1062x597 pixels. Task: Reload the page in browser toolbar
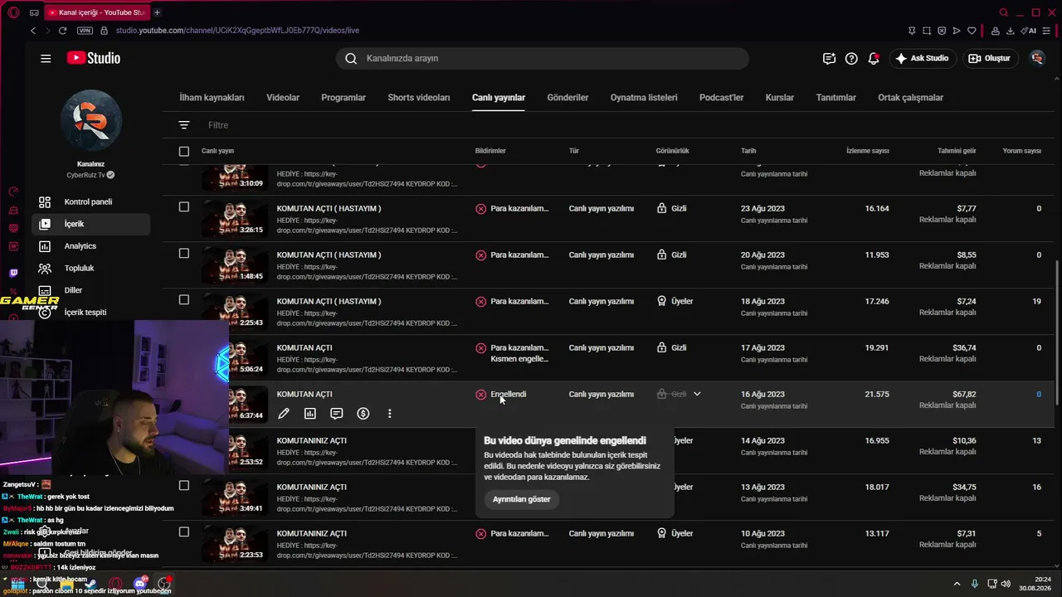[x=62, y=31]
